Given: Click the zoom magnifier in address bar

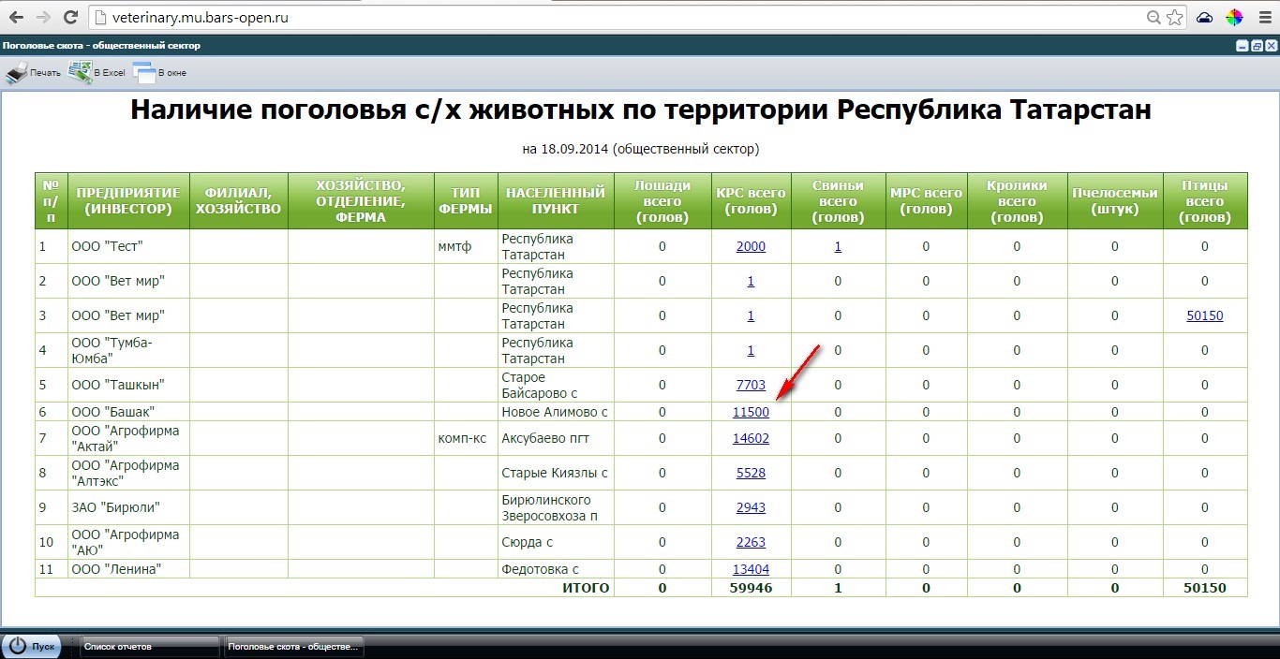Looking at the screenshot, I should [x=1154, y=18].
